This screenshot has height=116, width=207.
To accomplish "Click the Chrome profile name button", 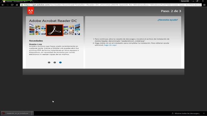I will pyautogui.click(x=185, y=1).
